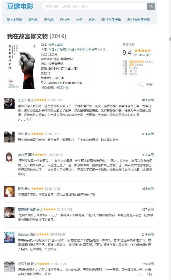The width and height of the screenshot is (171, 280).
Task: Open danyboy's blue avatar image
Action: tap(9, 237)
